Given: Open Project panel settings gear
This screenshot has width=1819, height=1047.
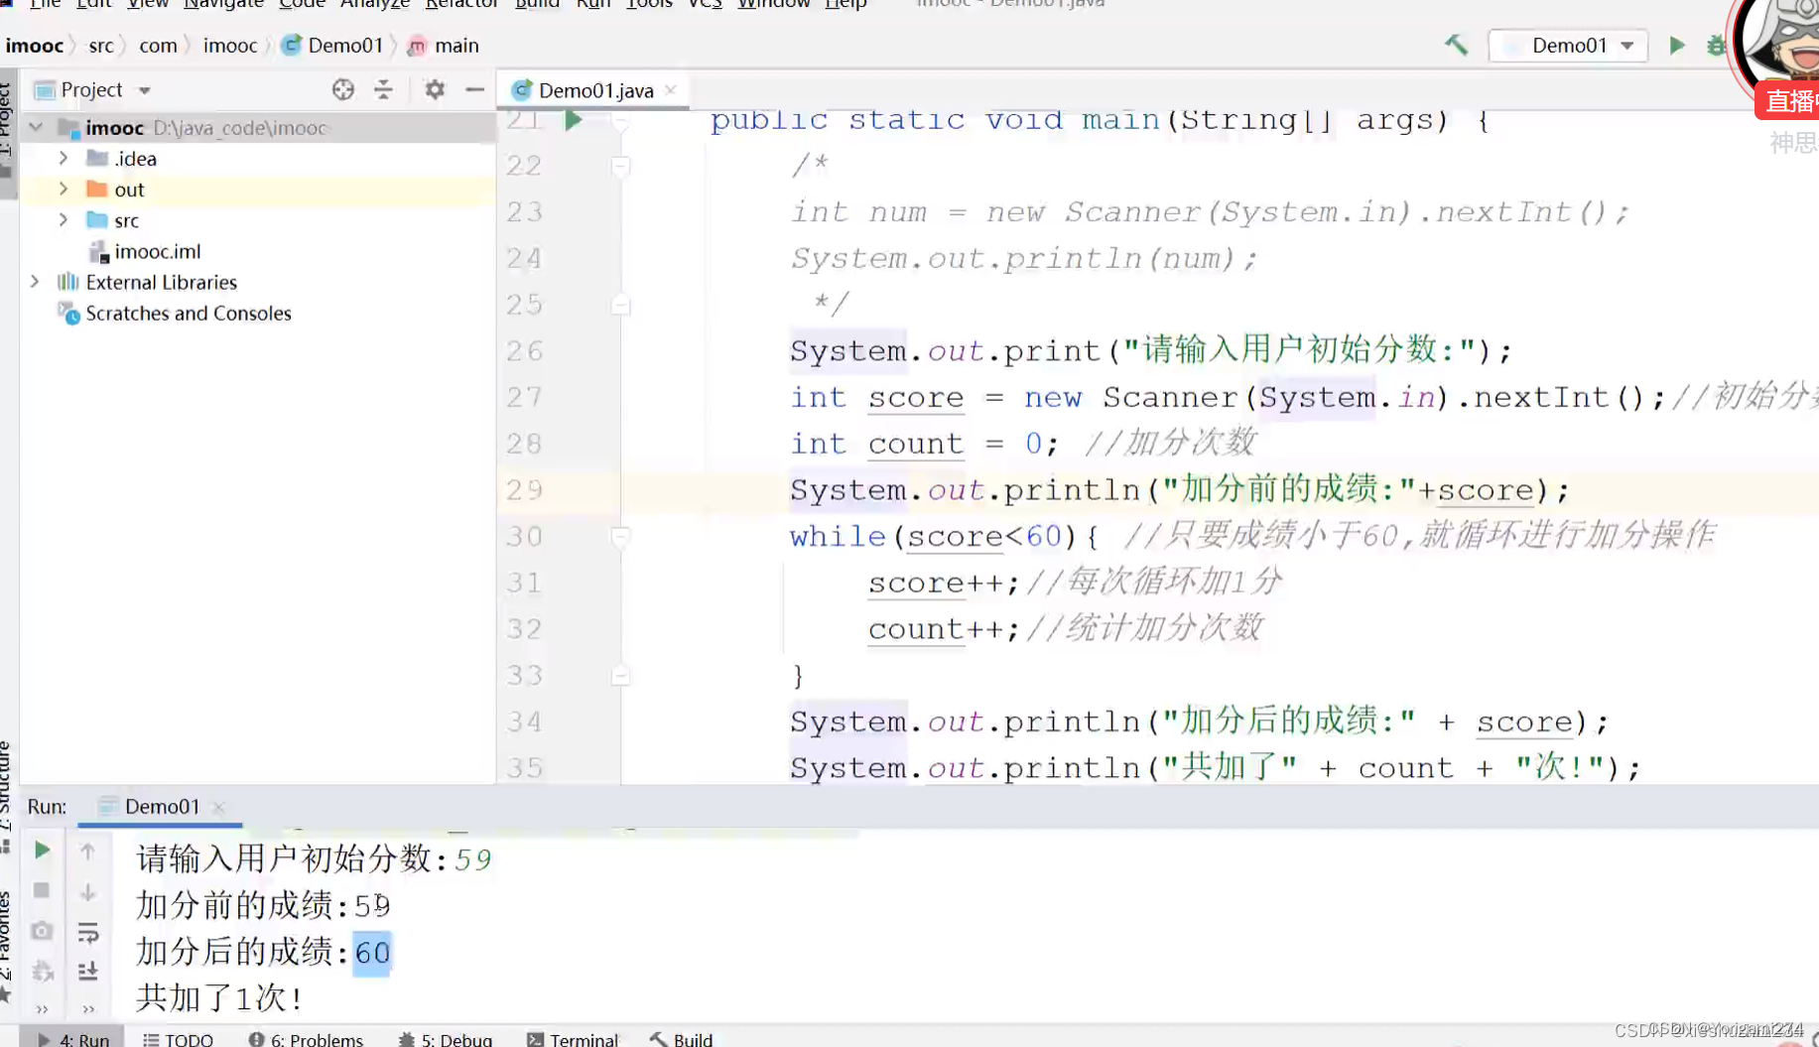Looking at the screenshot, I should coord(435,89).
